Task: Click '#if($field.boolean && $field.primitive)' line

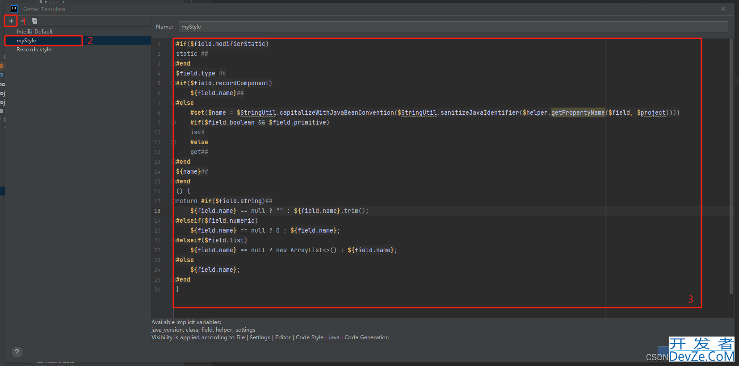Action: (x=260, y=122)
